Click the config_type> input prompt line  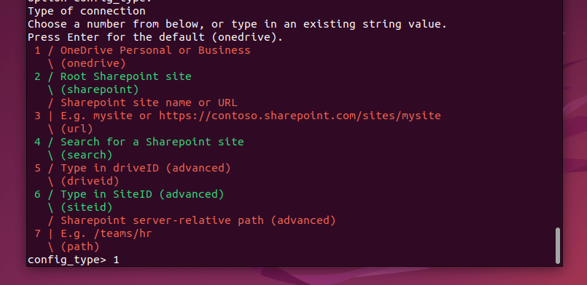(x=74, y=260)
